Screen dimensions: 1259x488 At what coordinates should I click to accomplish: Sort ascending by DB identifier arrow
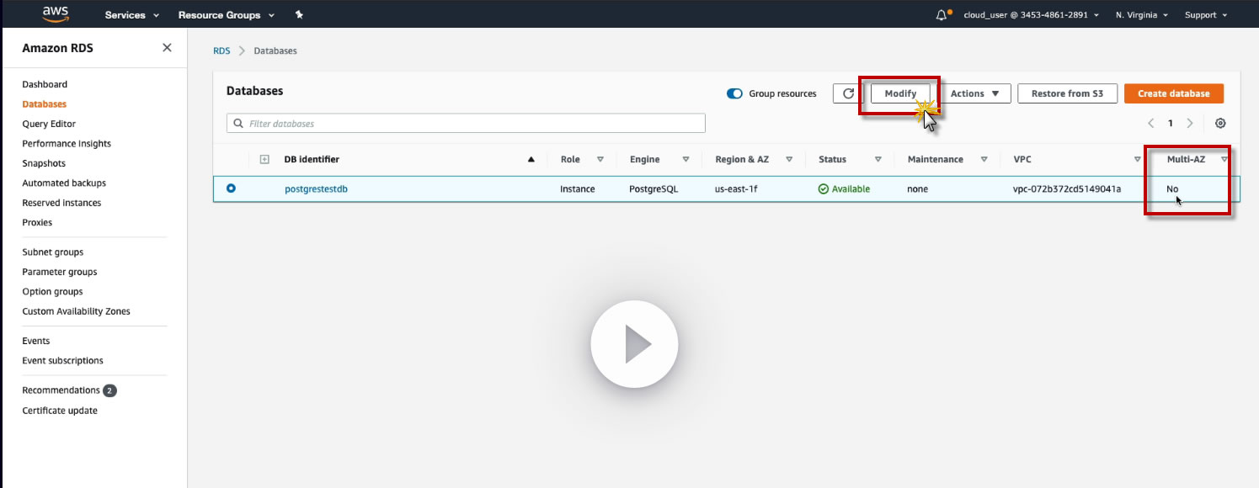pos(531,159)
